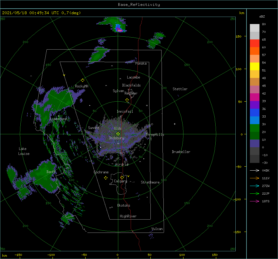Click the yellow diamond marker near RockyMH

pos(82,80)
